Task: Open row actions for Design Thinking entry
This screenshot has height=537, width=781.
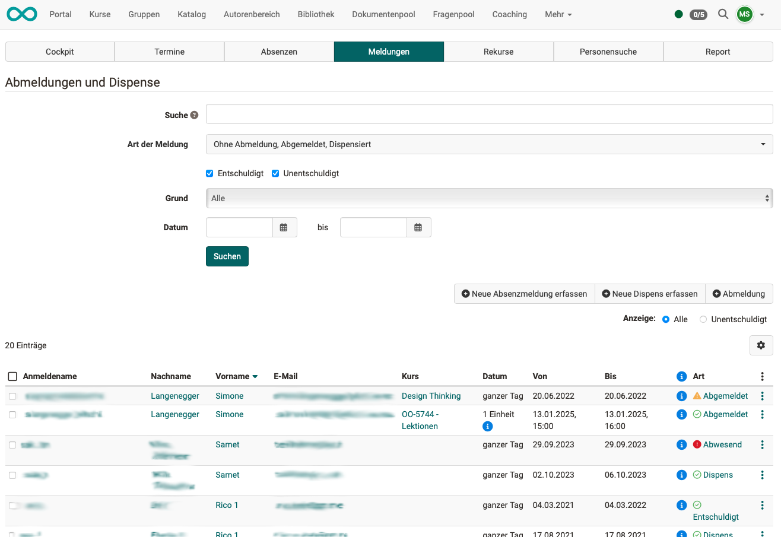Action: pos(762,396)
